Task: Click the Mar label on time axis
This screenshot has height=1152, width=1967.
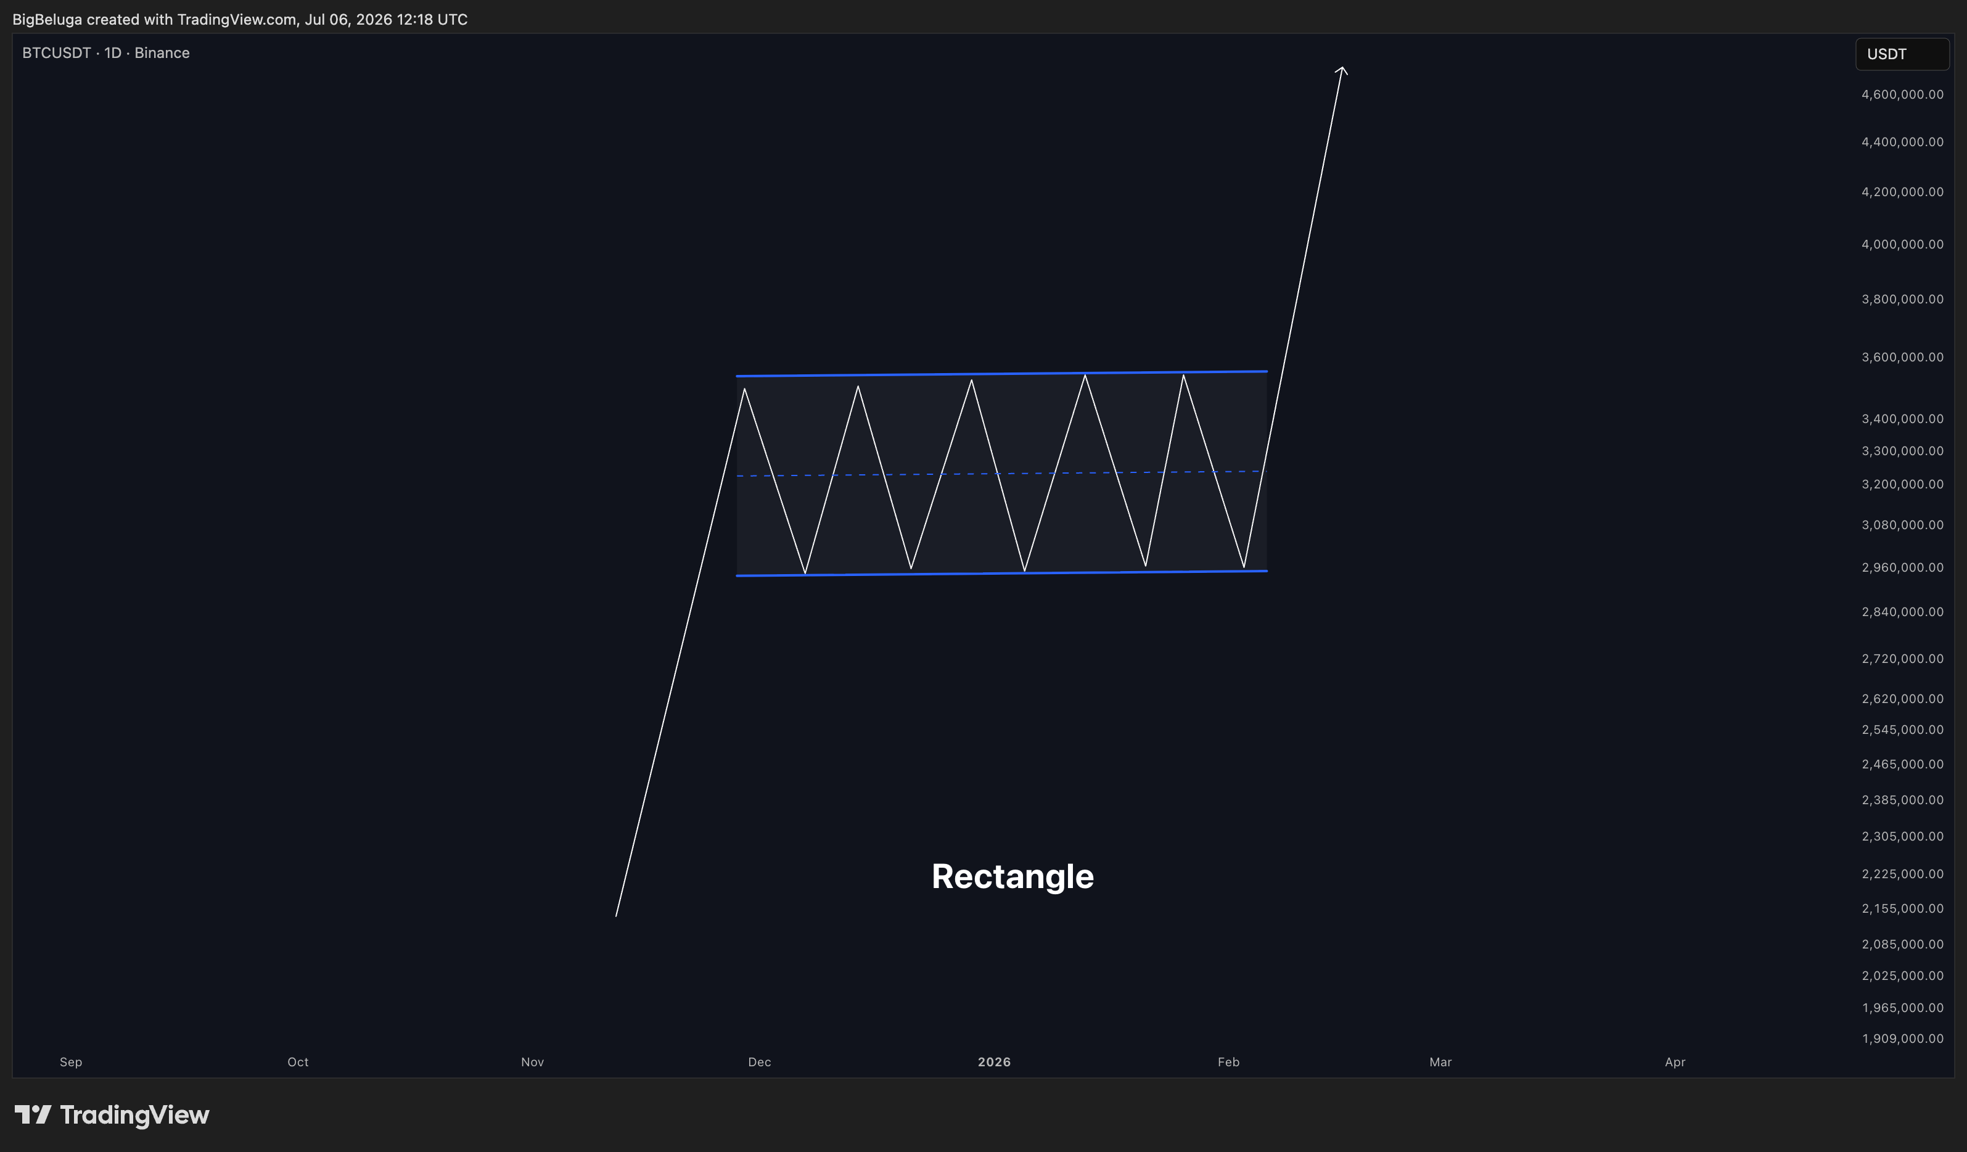Action: [x=1440, y=1062]
